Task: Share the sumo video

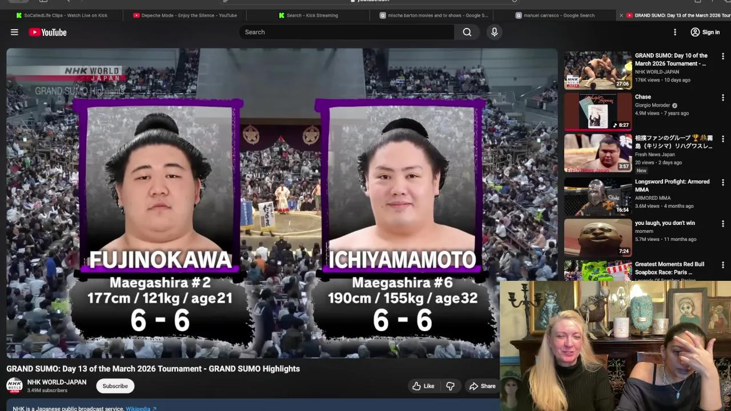Action: 483,386
